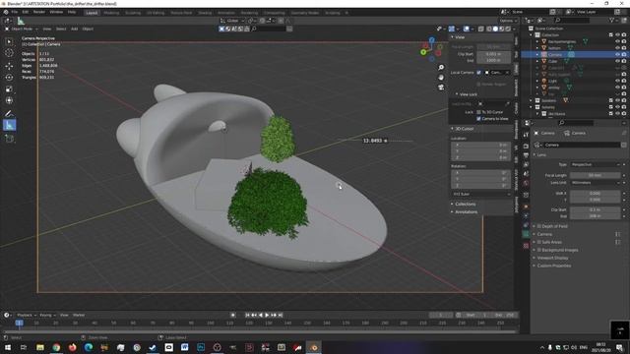This screenshot has height=354, width=630.
Task: Open the Render menu
Action: 39,12
